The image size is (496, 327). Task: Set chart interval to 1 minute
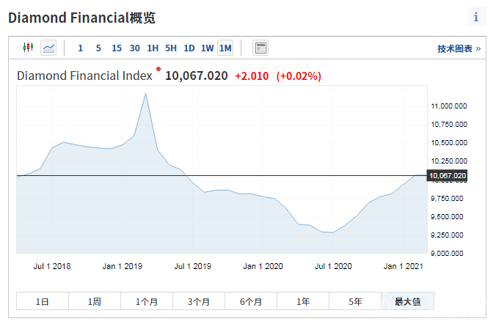click(80, 48)
